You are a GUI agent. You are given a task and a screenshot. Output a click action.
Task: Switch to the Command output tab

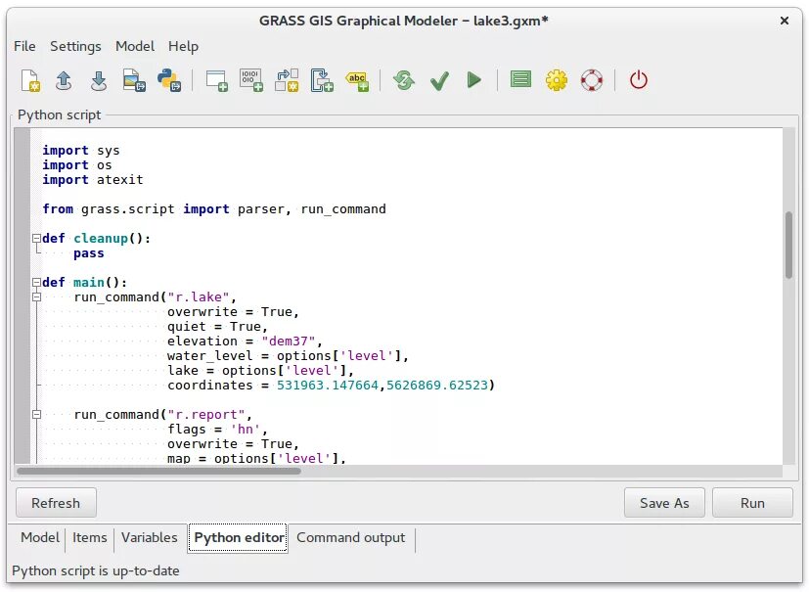tap(351, 538)
